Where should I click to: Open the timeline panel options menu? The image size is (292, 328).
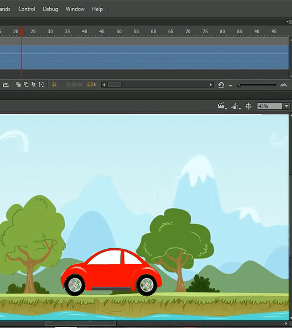click(x=289, y=21)
